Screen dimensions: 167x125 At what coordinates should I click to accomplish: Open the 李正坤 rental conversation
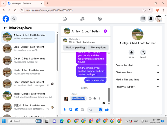tap(28, 107)
